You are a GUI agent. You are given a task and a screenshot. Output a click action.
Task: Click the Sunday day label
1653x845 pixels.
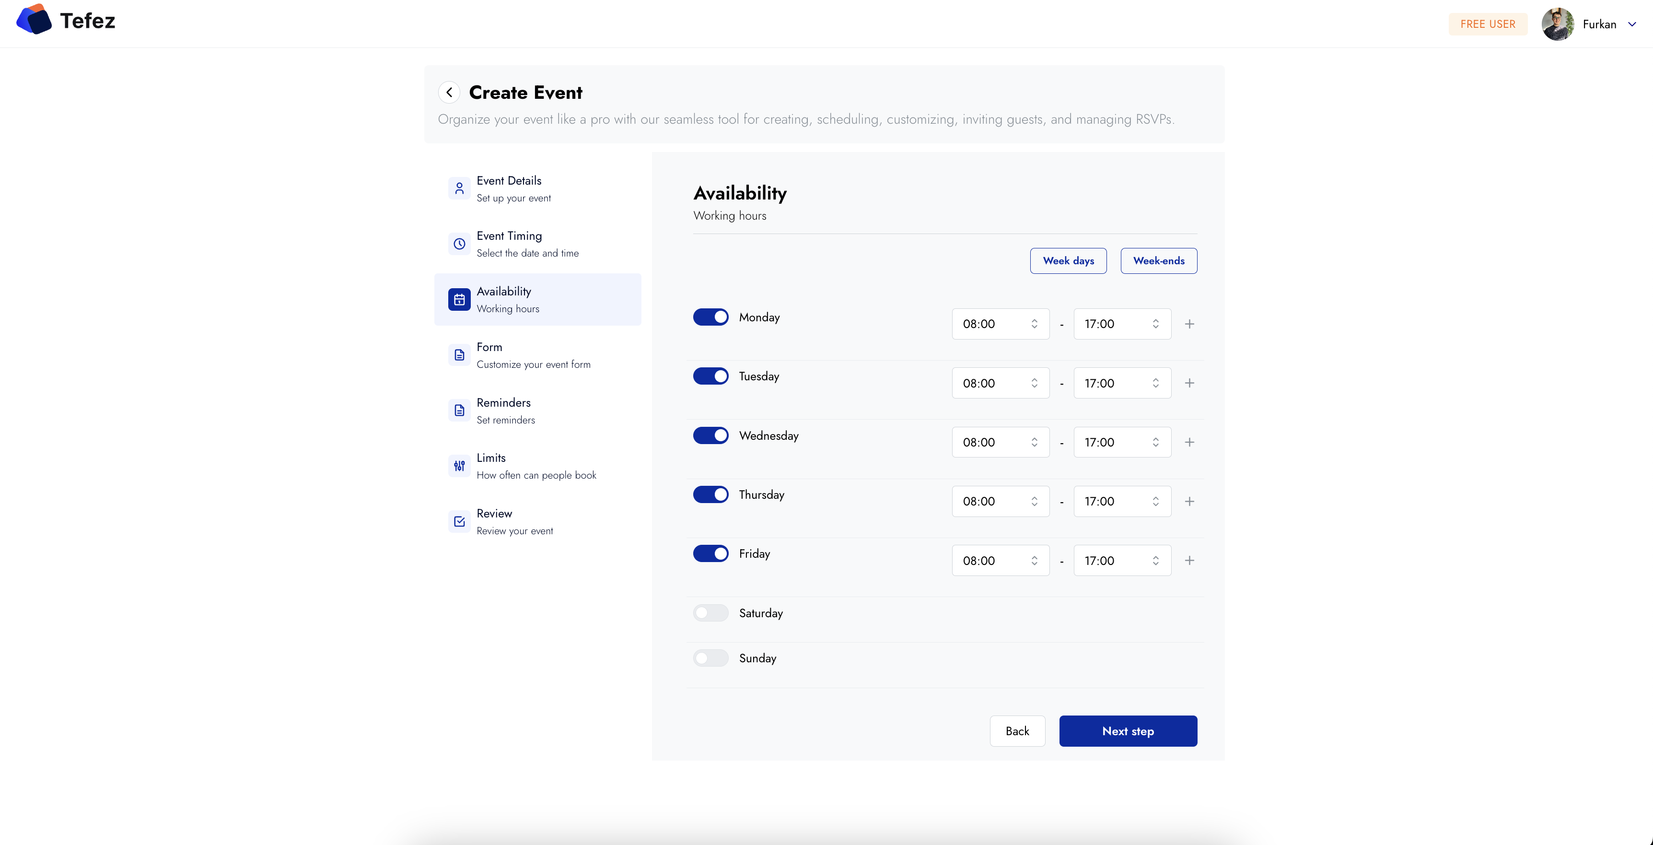click(758, 658)
